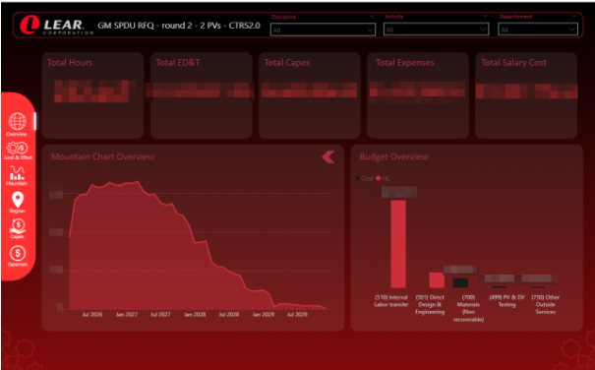Select the Region map pin icon
Image resolution: width=595 pixels, height=370 pixels.
(x=18, y=200)
